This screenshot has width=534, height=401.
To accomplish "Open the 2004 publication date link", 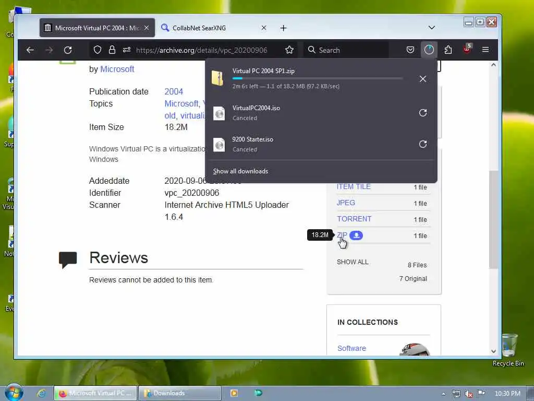I will pyautogui.click(x=174, y=91).
